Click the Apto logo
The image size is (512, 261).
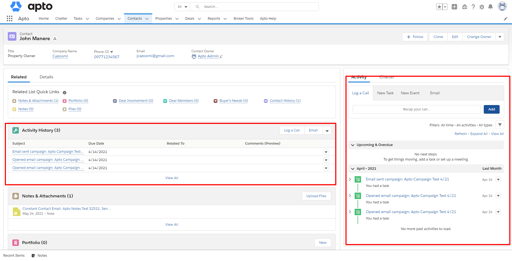coord(31,6)
